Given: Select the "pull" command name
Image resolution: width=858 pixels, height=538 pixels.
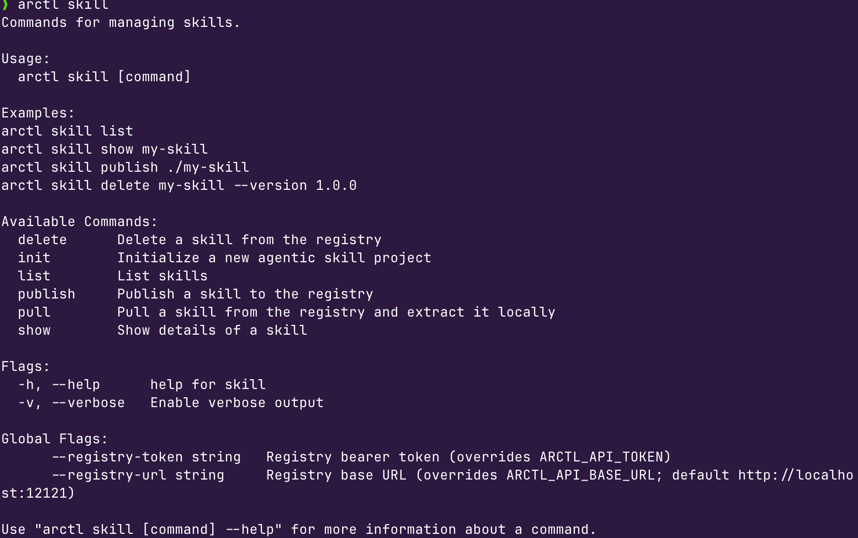Looking at the screenshot, I should click(x=34, y=312).
